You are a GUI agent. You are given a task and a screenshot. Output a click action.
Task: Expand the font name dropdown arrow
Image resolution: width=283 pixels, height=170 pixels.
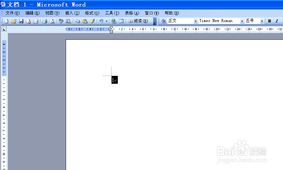242,21
